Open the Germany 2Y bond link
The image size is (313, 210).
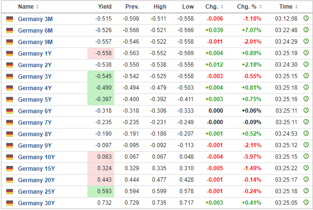pyautogui.click(x=35, y=65)
